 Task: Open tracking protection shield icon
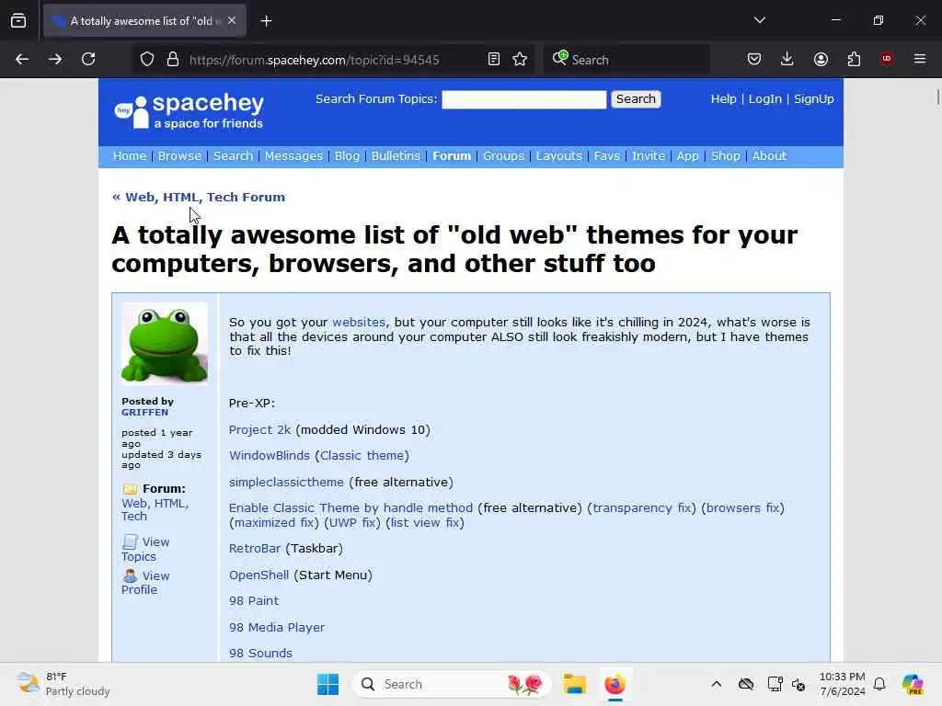(x=147, y=60)
